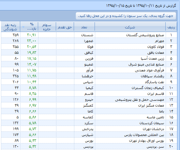Select company بین المللی محصولات پارس
The width and height of the screenshot is (180, 150).
(x=144, y=135)
